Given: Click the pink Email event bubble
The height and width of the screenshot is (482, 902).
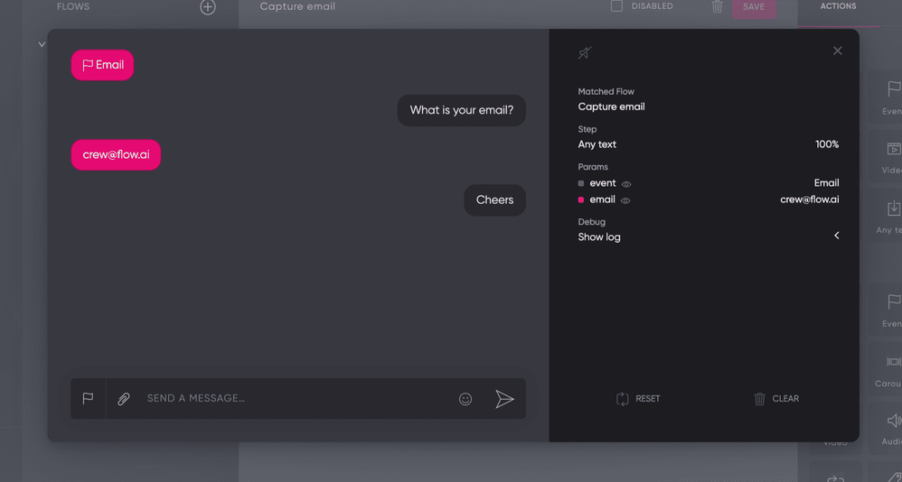Looking at the screenshot, I should coord(102,65).
